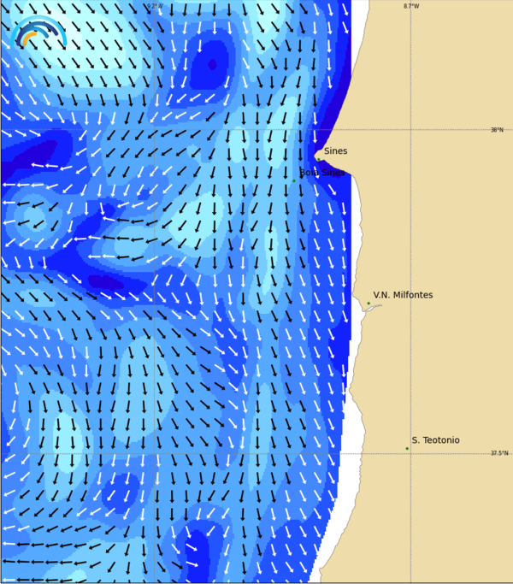
Task: Click the Sines location marker dot
Action: [x=319, y=158]
